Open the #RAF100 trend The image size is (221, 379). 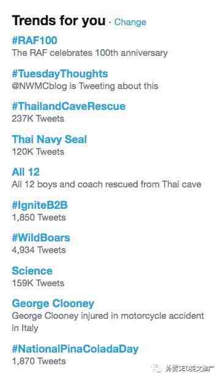point(35,40)
